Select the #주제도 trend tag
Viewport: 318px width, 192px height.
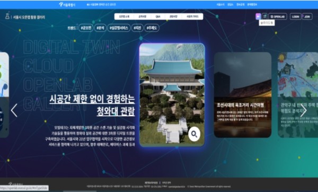point(152,28)
